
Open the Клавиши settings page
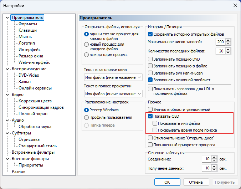[x=27, y=30]
